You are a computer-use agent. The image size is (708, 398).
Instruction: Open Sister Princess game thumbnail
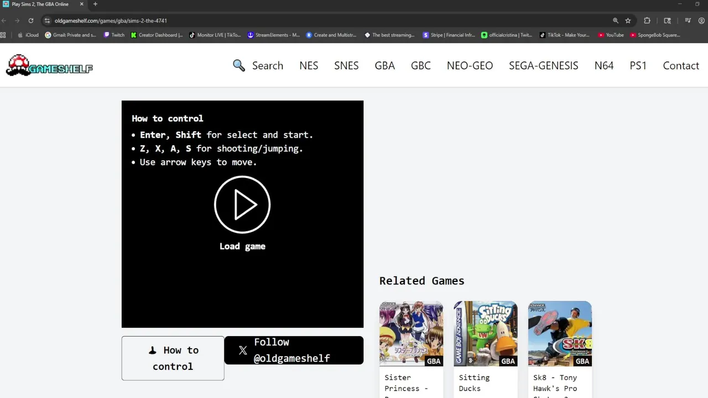point(411,334)
